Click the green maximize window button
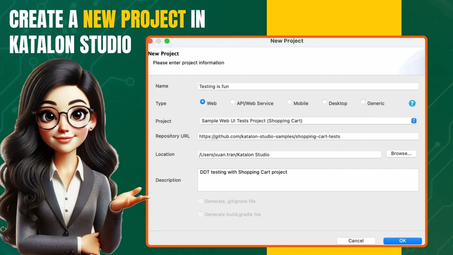 click(x=167, y=41)
